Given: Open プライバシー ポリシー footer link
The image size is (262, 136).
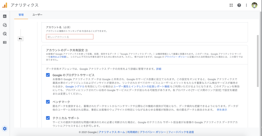Looking at the screenshot, I should point(153,132).
